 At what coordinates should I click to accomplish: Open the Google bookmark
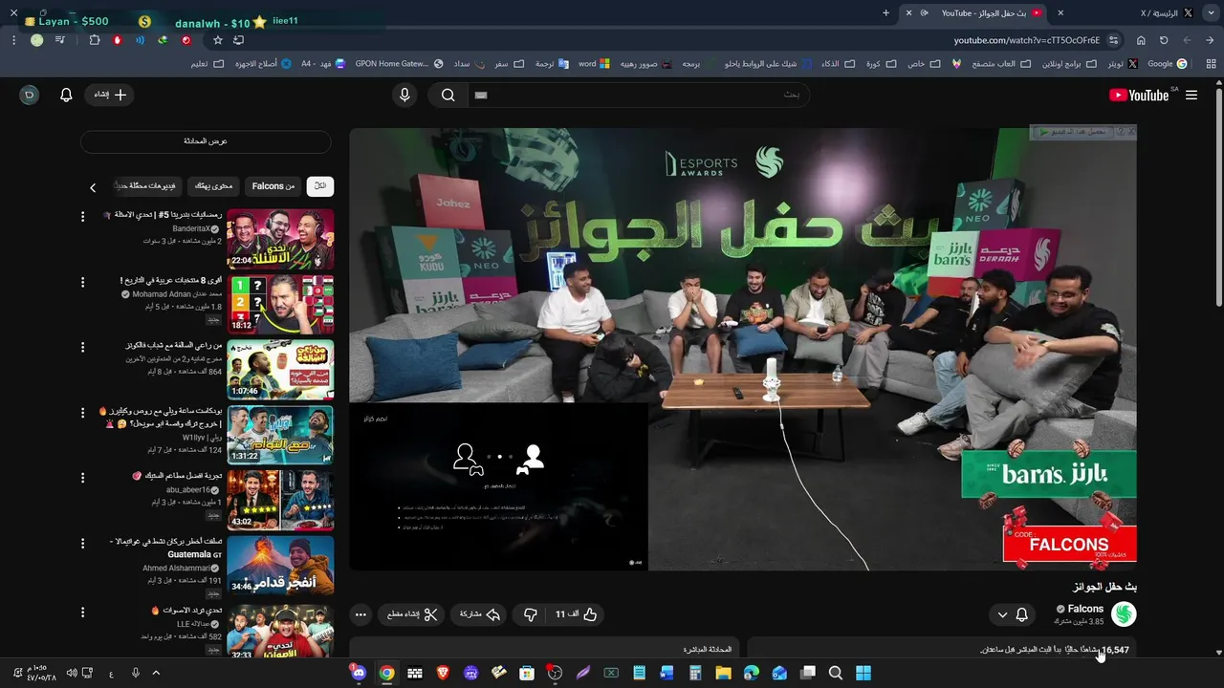tap(1168, 64)
